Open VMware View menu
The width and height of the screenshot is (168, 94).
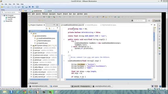coord(10,4)
